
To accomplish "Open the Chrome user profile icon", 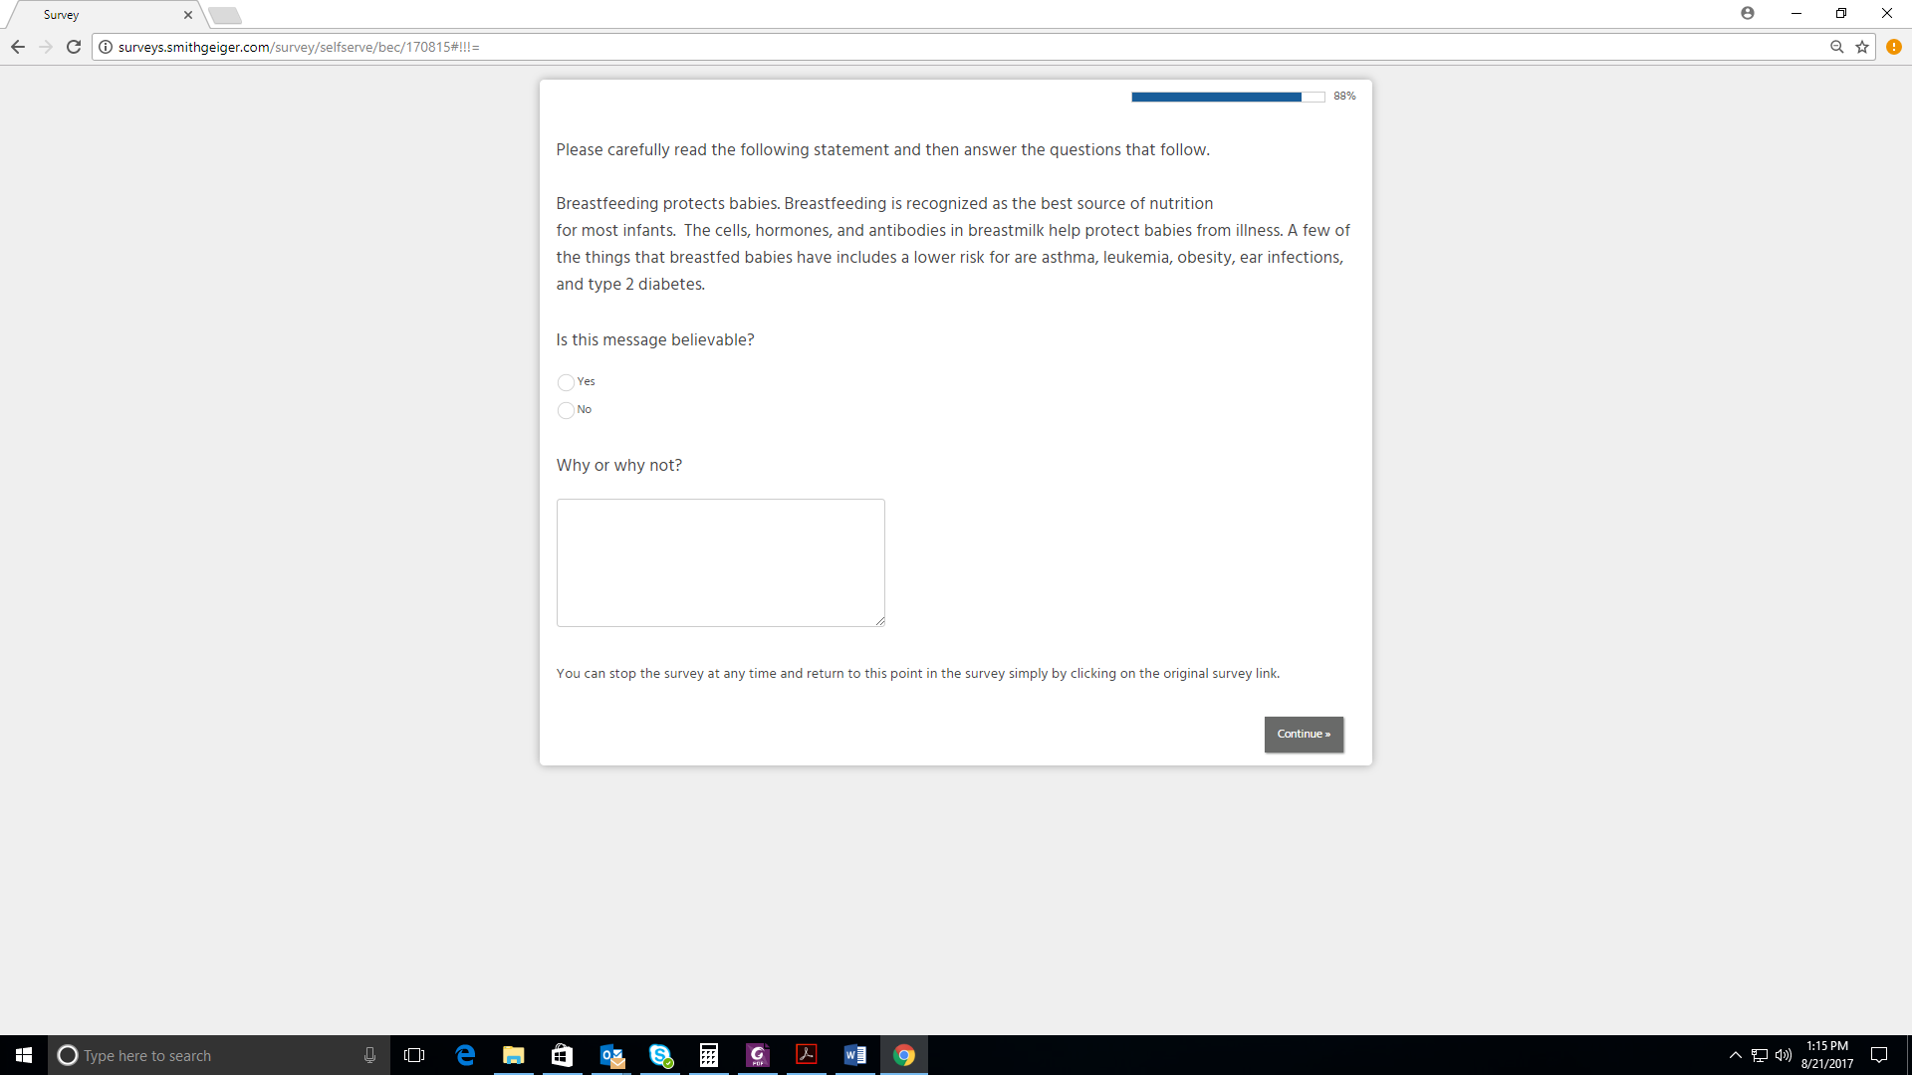I will [x=1748, y=13].
